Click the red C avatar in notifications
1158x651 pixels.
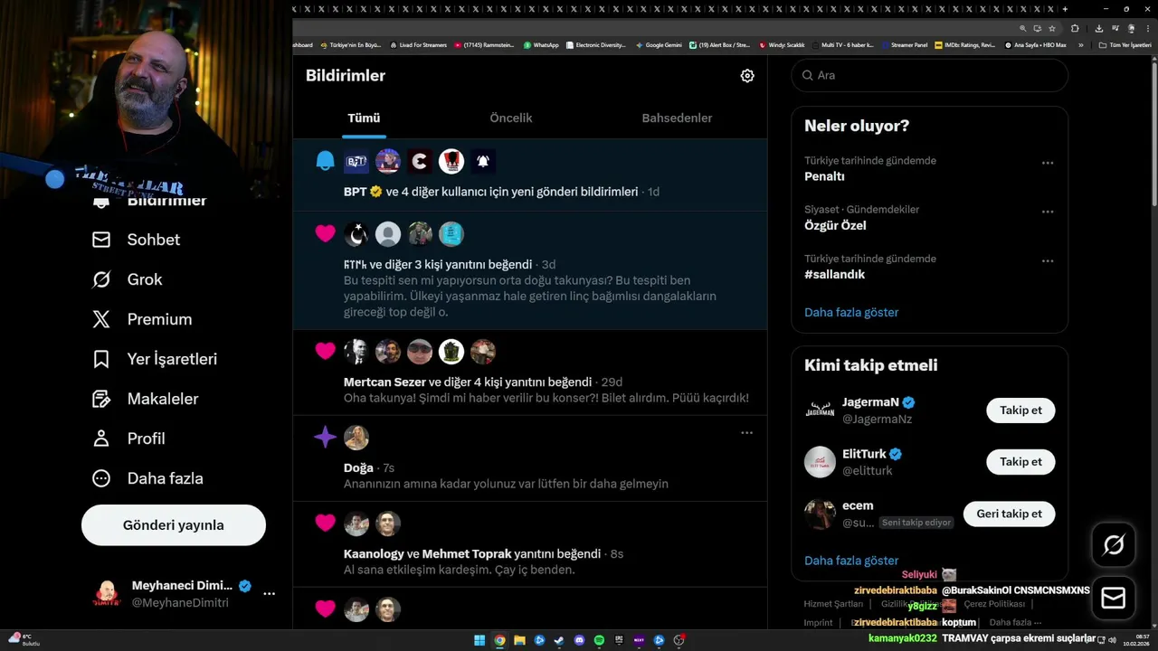point(420,162)
